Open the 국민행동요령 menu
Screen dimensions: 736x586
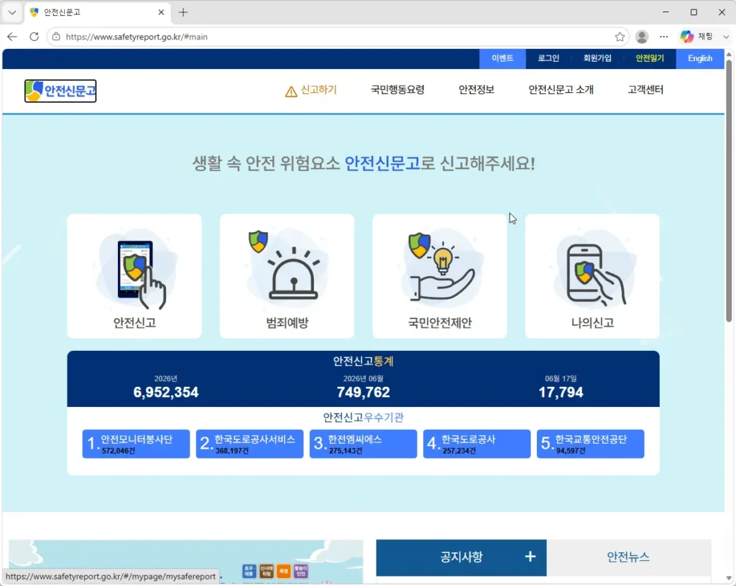(x=397, y=90)
